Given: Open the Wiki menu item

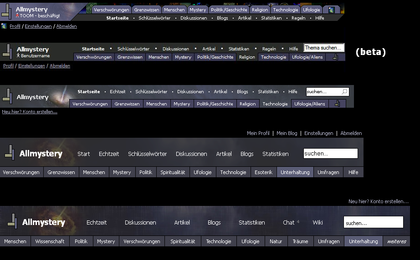Looking at the screenshot, I should 318,222.
